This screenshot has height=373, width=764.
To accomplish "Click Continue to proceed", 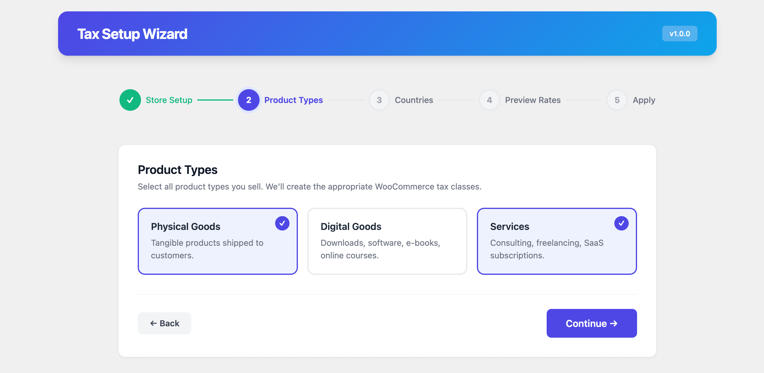I will [592, 323].
